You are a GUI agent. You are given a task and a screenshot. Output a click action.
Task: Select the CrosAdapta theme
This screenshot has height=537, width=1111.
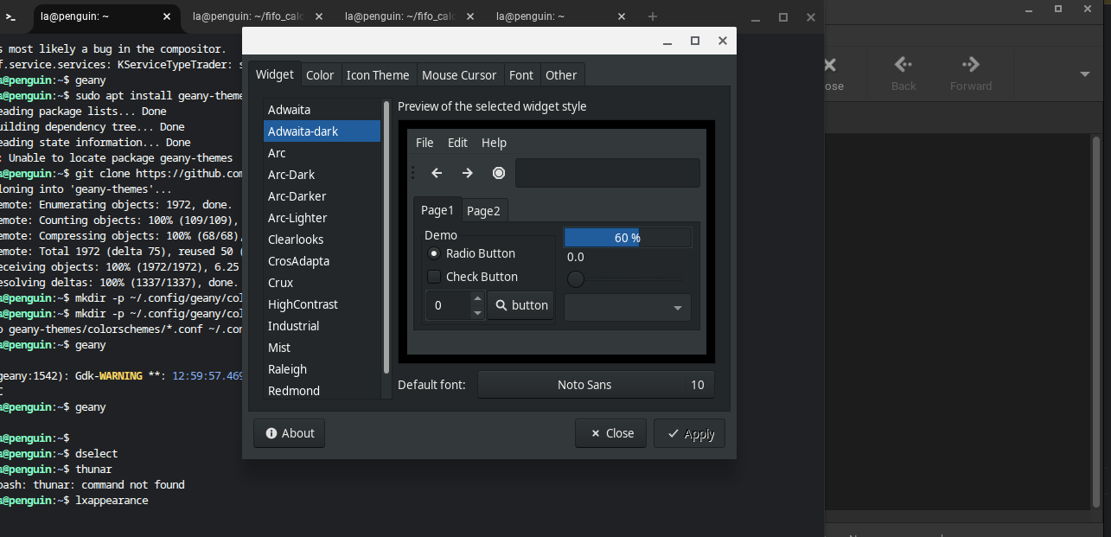322,261
